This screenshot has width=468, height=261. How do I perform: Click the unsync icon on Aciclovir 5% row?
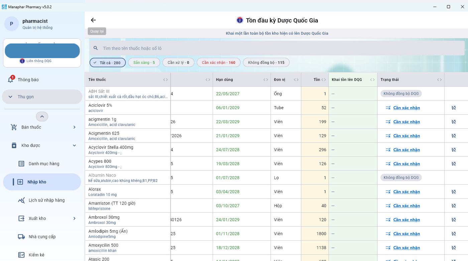click(x=454, y=108)
